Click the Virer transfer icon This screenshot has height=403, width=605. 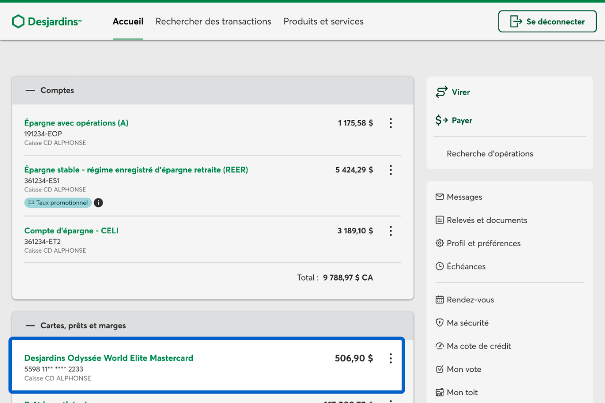pos(441,92)
